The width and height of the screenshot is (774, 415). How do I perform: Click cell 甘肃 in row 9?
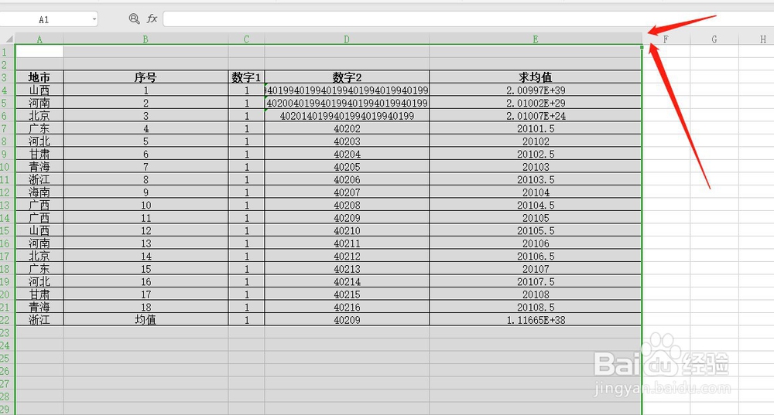[x=39, y=155]
